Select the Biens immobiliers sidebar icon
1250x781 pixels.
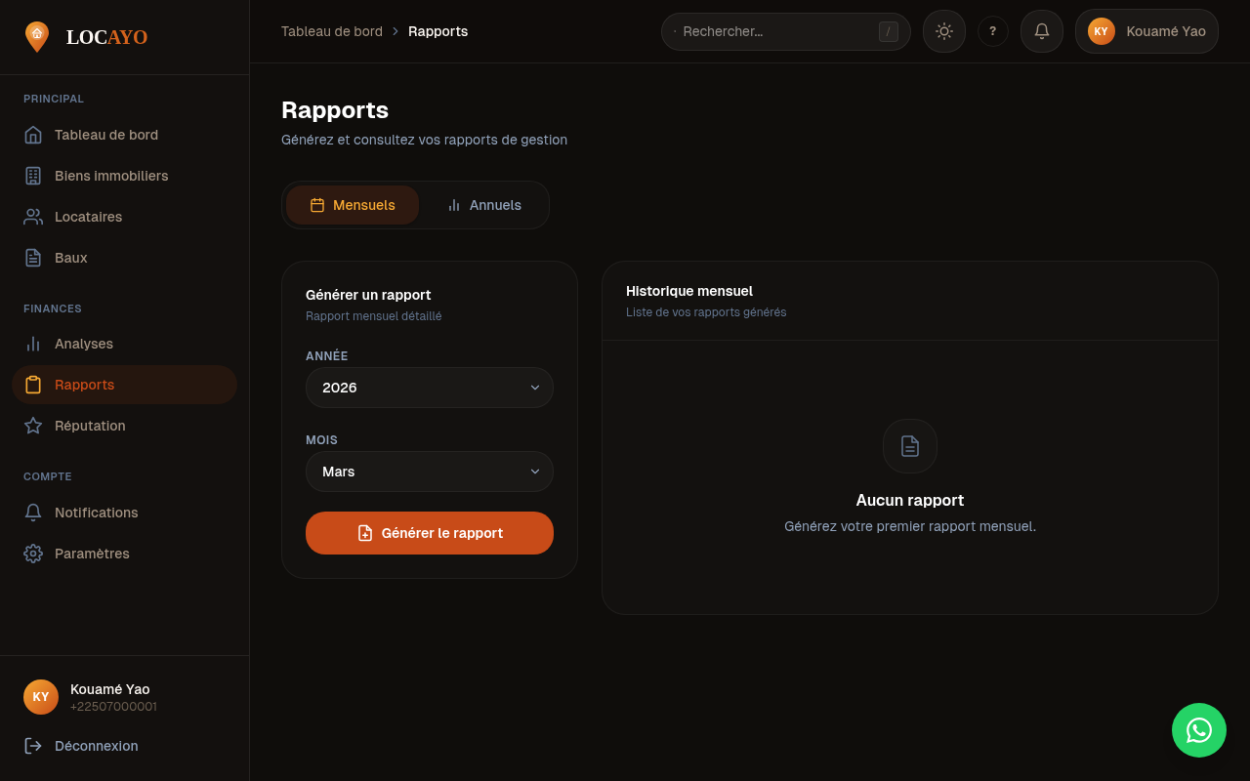click(x=32, y=175)
